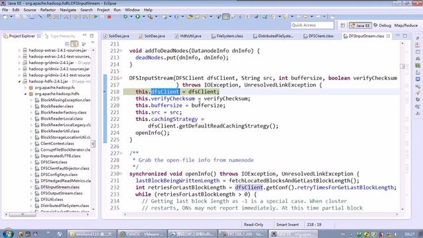Click the Project Explorer vertical scrollbar thumb
The width and height of the screenshot is (423, 238).
pos(93,143)
